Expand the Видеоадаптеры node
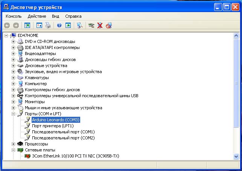The image size is (242, 171). [x=14, y=53]
